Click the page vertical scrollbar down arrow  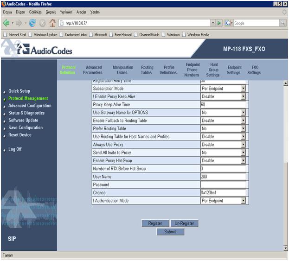point(285,248)
